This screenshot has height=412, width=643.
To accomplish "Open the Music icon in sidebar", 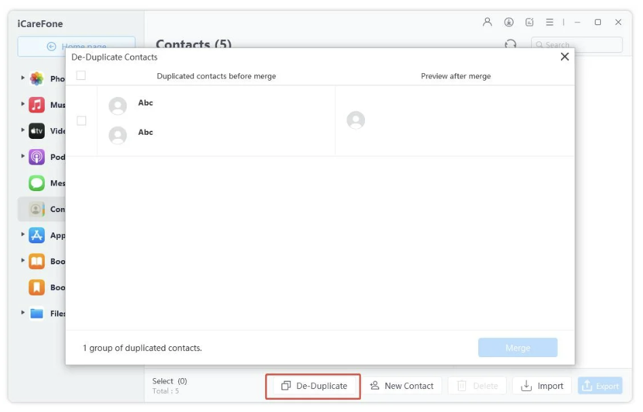I will pos(37,105).
